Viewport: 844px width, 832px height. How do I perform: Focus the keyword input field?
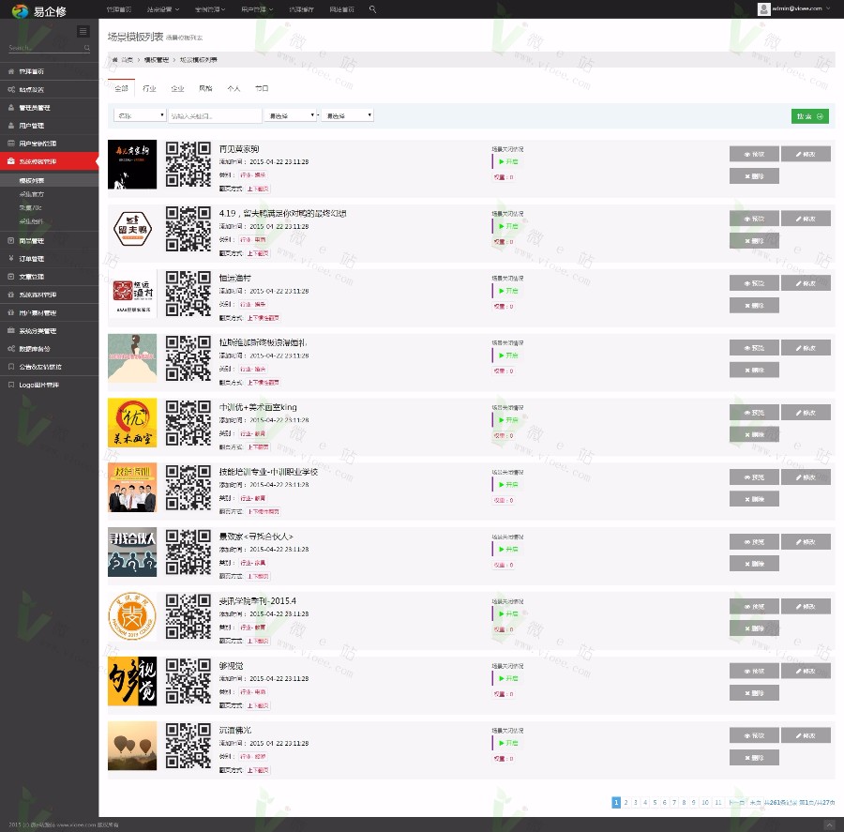tap(216, 115)
